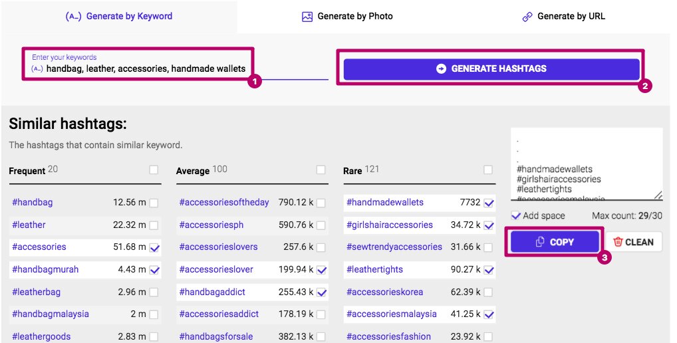Click the arrow icon on Generate Hashtags button

click(441, 68)
